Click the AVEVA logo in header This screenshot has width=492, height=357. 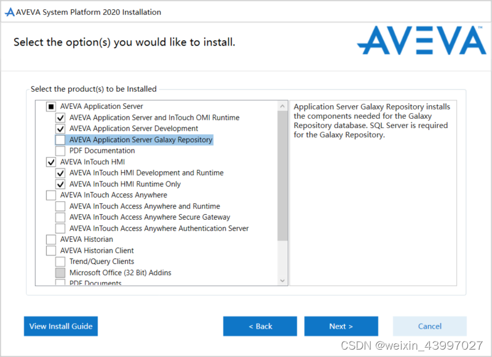click(421, 41)
